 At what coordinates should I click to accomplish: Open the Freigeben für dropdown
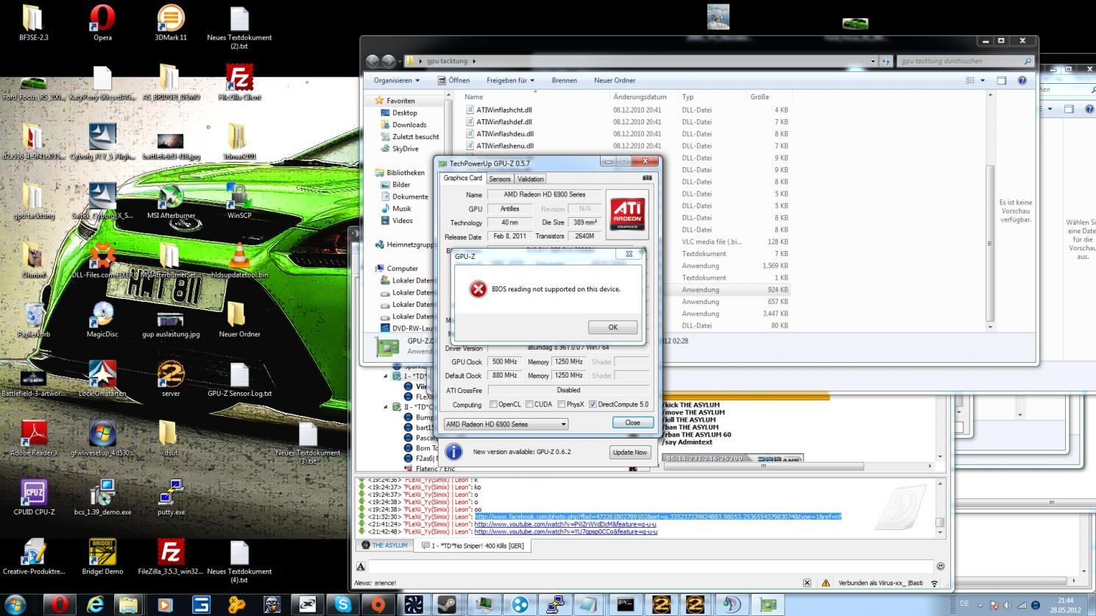pyautogui.click(x=510, y=80)
